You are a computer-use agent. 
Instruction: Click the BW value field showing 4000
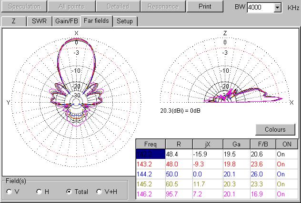pos(260,8)
